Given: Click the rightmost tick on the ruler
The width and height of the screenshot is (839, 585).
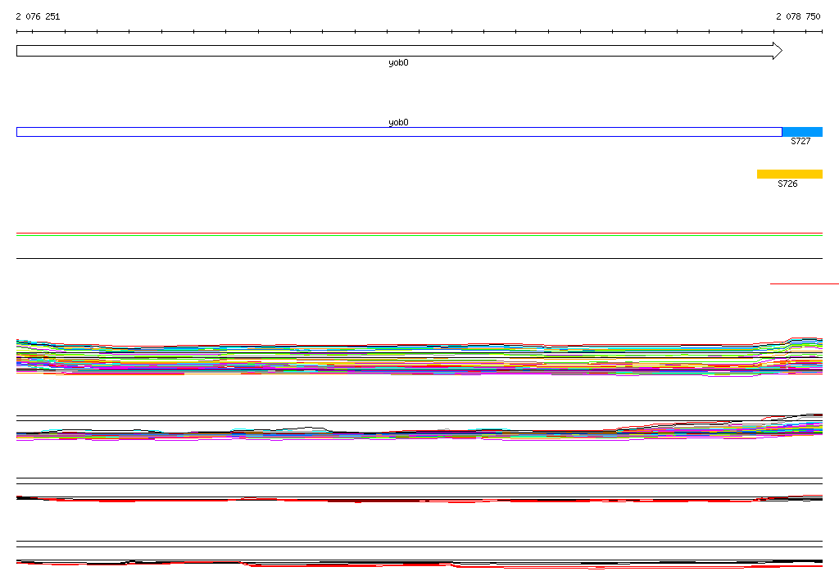Looking at the screenshot, I should pyautogui.click(x=822, y=32).
